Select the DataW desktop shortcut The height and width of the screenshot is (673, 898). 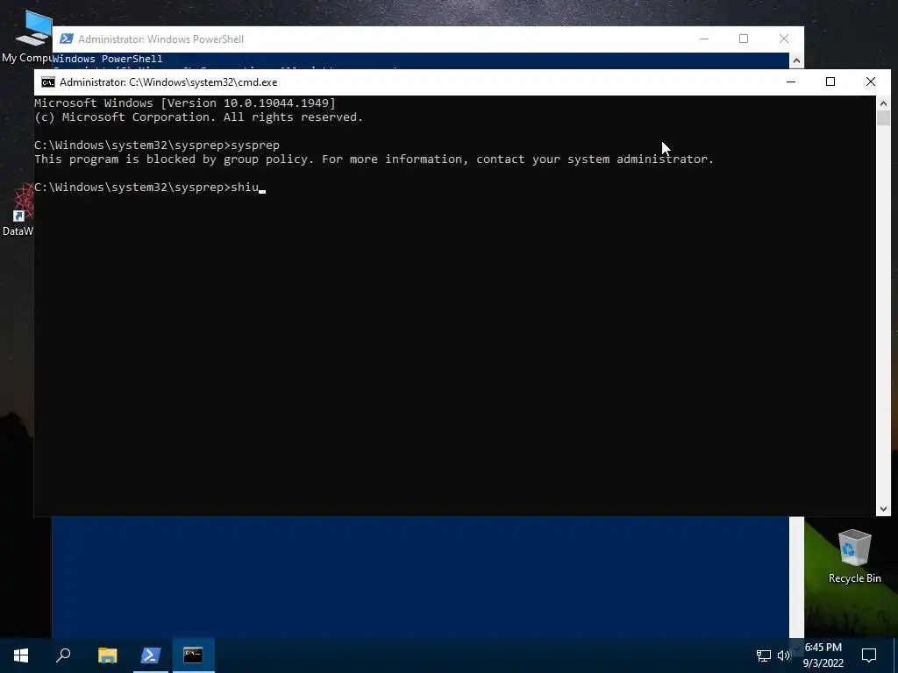(18, 210)
